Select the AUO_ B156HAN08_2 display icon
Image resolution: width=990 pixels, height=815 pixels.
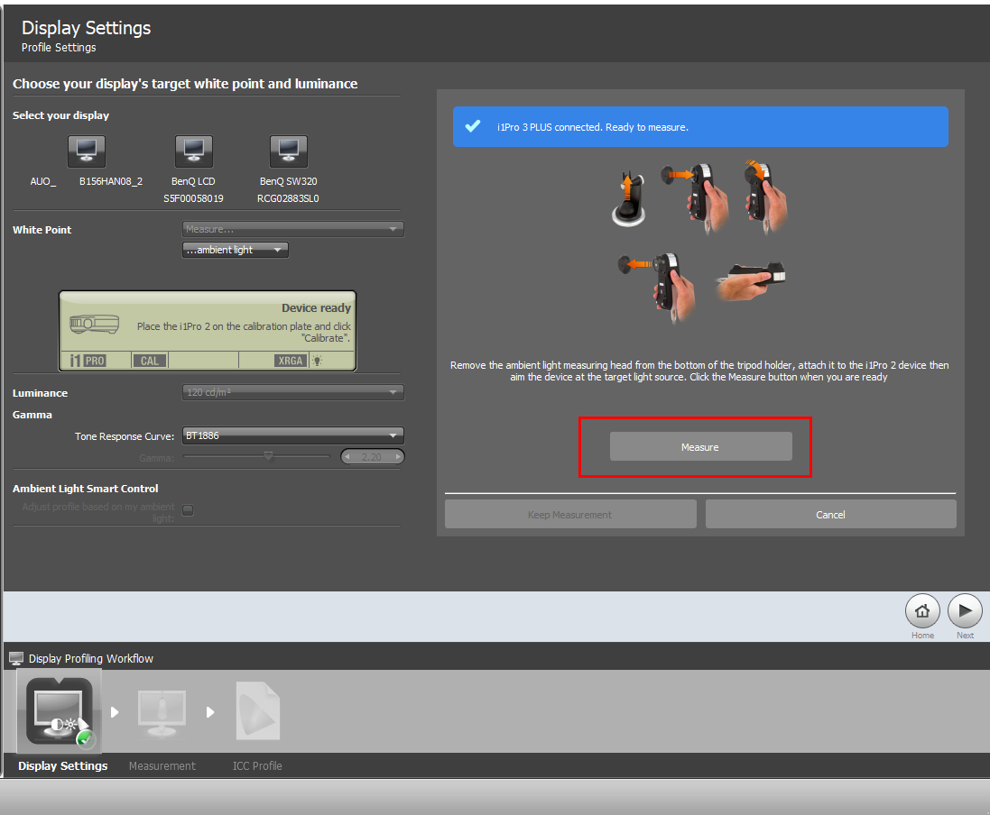[87, 151]
